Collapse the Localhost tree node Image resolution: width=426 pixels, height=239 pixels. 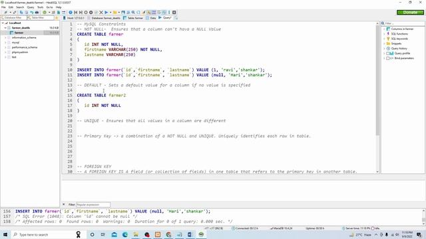coord(3,23)
